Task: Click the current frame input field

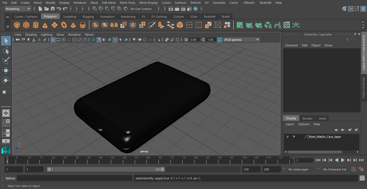Action: click(304, 160)
